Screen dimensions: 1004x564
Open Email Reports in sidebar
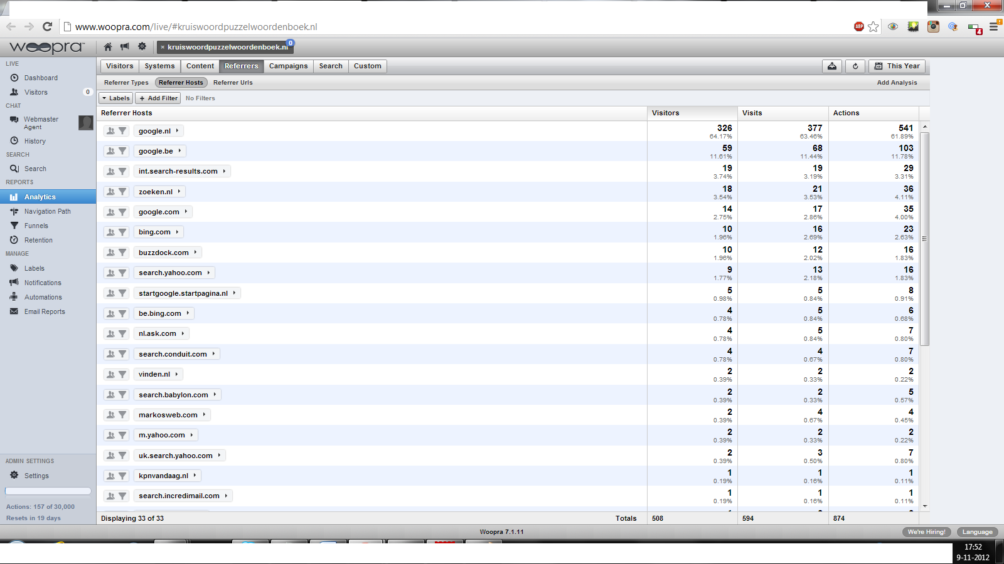pos(45,311)
